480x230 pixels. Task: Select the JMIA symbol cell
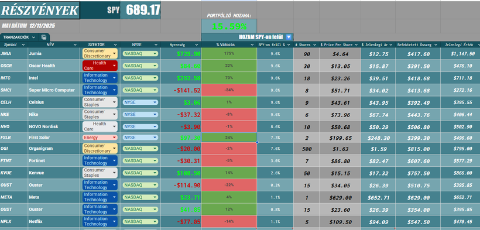coord(14,53)
